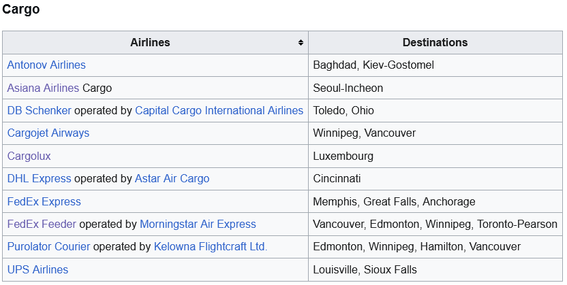Image resolution: width=567 pixels, height=285 pixels.
Task: Open the Cargolux link
Action: (29, 156)
